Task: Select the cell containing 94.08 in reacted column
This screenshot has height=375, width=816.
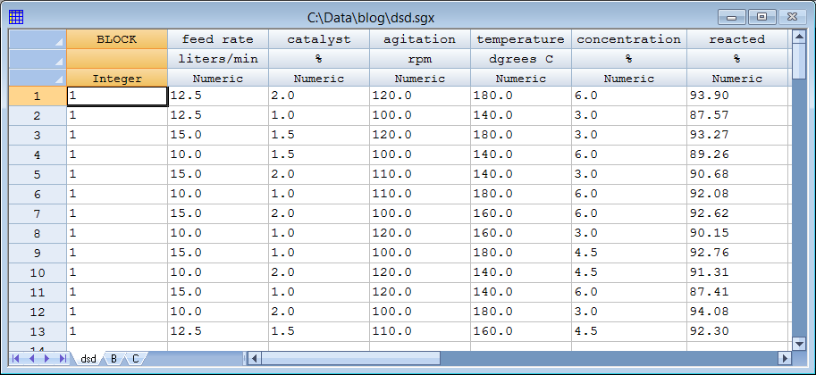Action: (737, 312)
